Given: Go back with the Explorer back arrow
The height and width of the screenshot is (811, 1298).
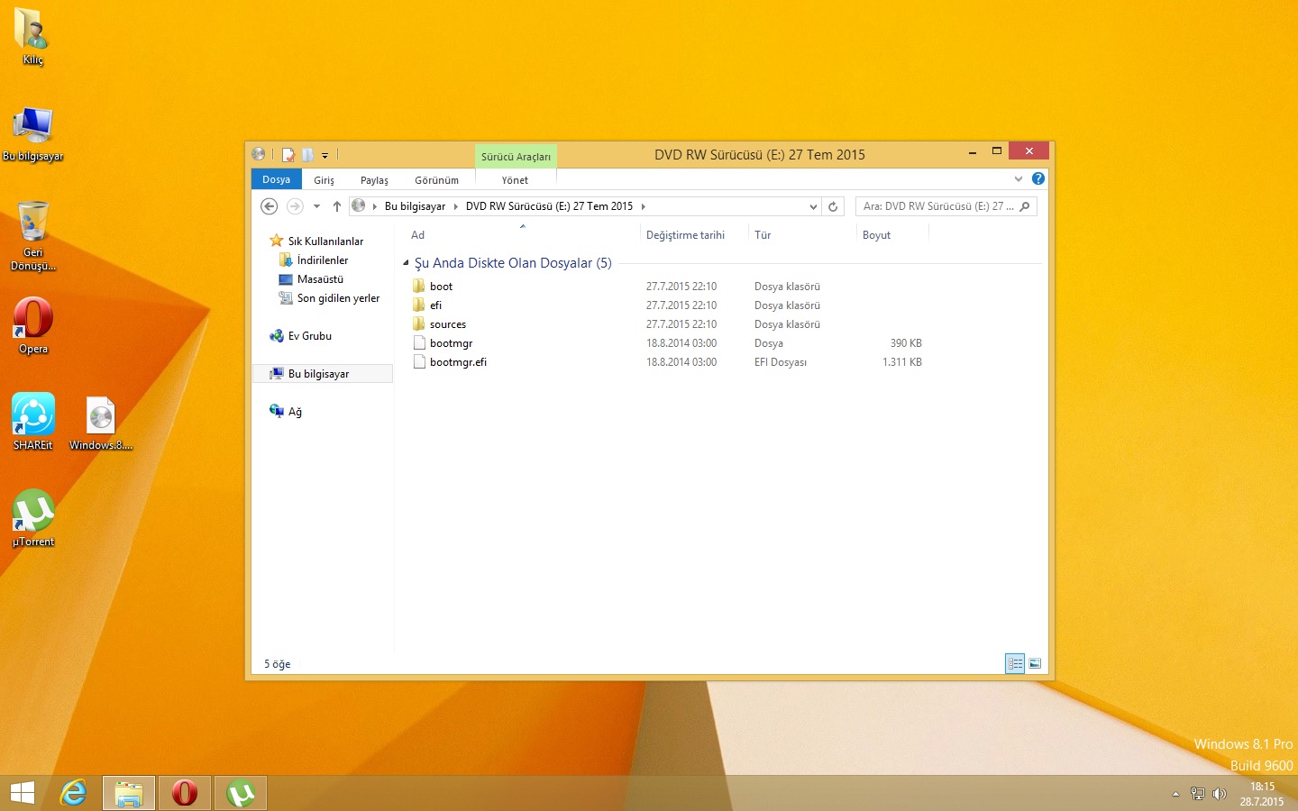Looking at the screenshot, I should pyautogui.click(x=269, y=206).
